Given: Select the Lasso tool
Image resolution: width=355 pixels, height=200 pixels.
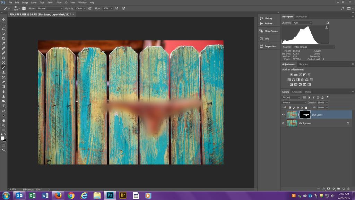Looking at the screenshot, I should click(x=3, y=29).
